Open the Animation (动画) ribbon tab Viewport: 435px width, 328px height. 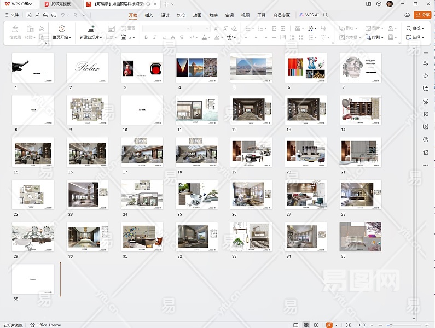click(197, 15)
